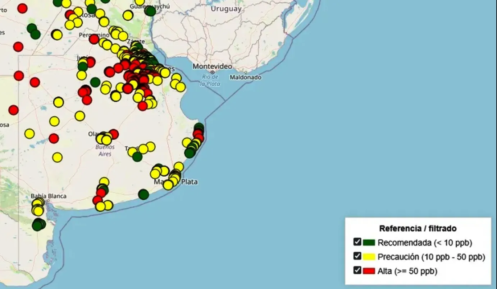Image resolution: width=497 pixels, height=289 pixels.
Task: Click the red marker in the top-left map corner
Action: 22,8
